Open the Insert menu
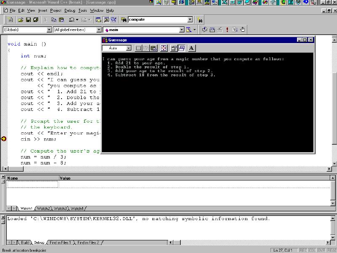The image size is (337, 253). [x=43, y=11]
